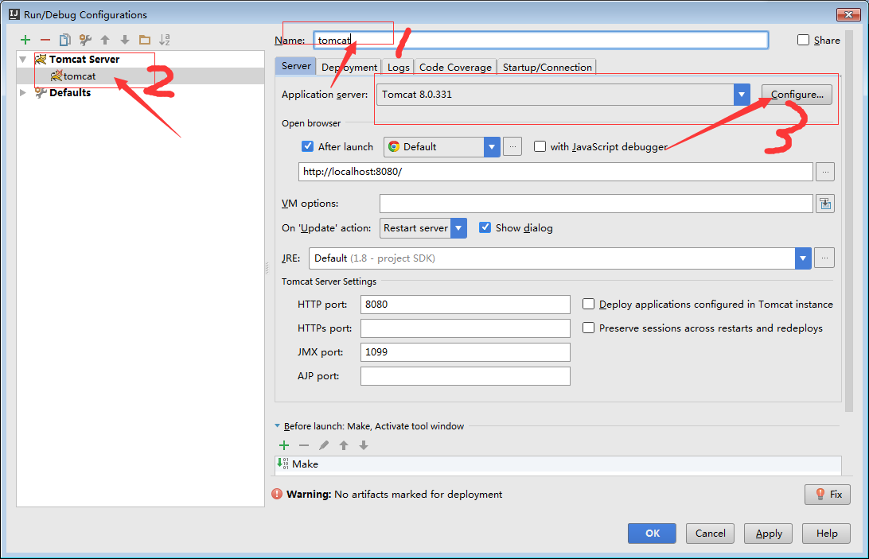Image resolution: width=869 pixels, height=559 pixels.
Task: Click the Name input field
Action: click(540, 40)
